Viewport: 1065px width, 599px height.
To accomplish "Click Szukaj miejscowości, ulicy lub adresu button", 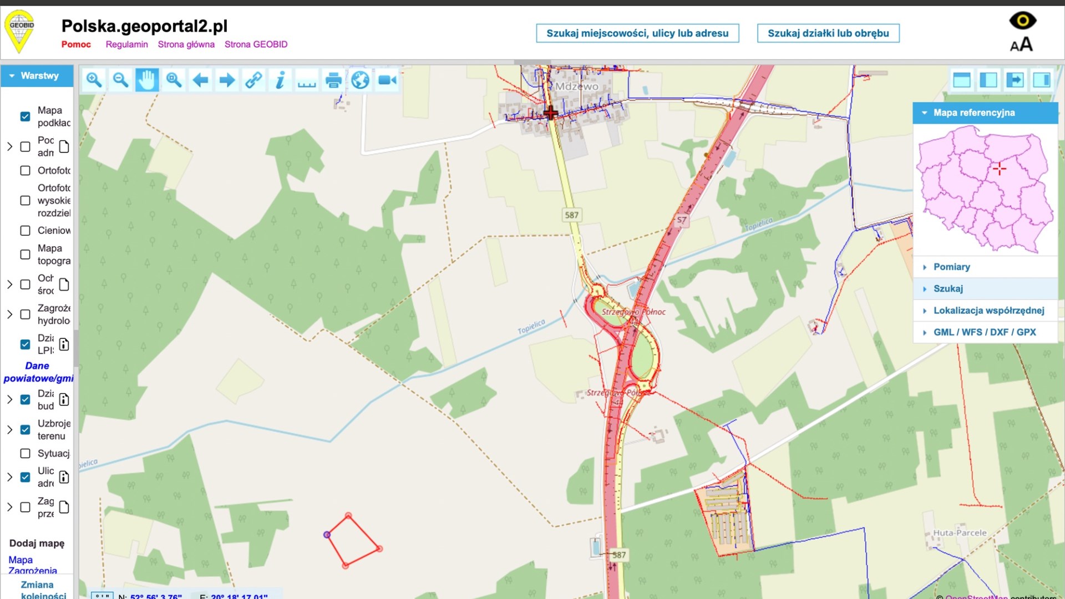I will [x=637, y=33].
